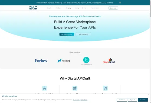Select the Just Entrepreneurs circular logo
The width and height of the screenshot is (151, 103).
coord(86,60)
